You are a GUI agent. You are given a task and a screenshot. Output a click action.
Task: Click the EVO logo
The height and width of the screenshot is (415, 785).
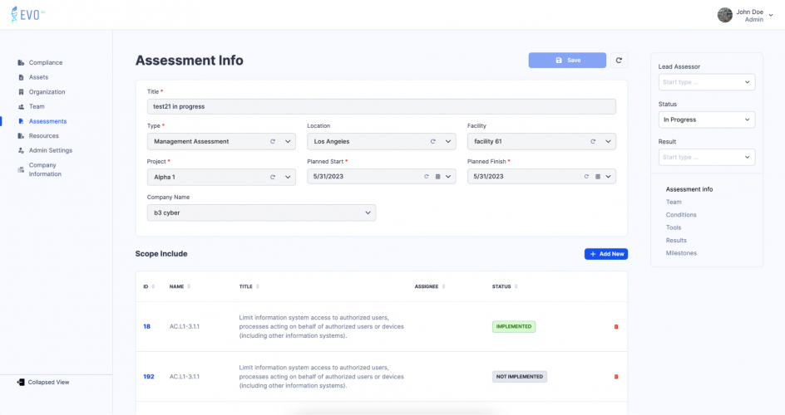[x=27, y=15]
